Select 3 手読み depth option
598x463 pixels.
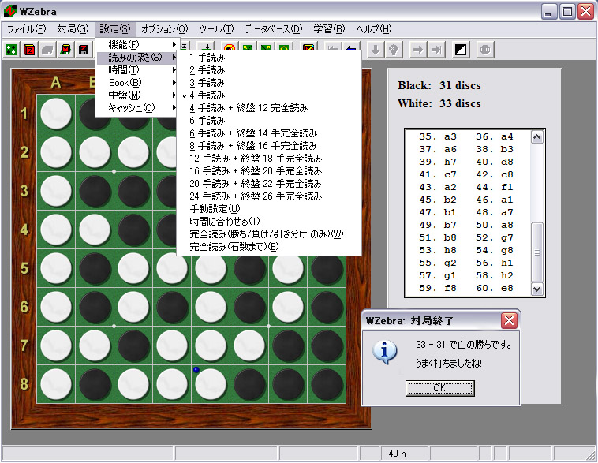pyautogui.click(x=269, y=83)
